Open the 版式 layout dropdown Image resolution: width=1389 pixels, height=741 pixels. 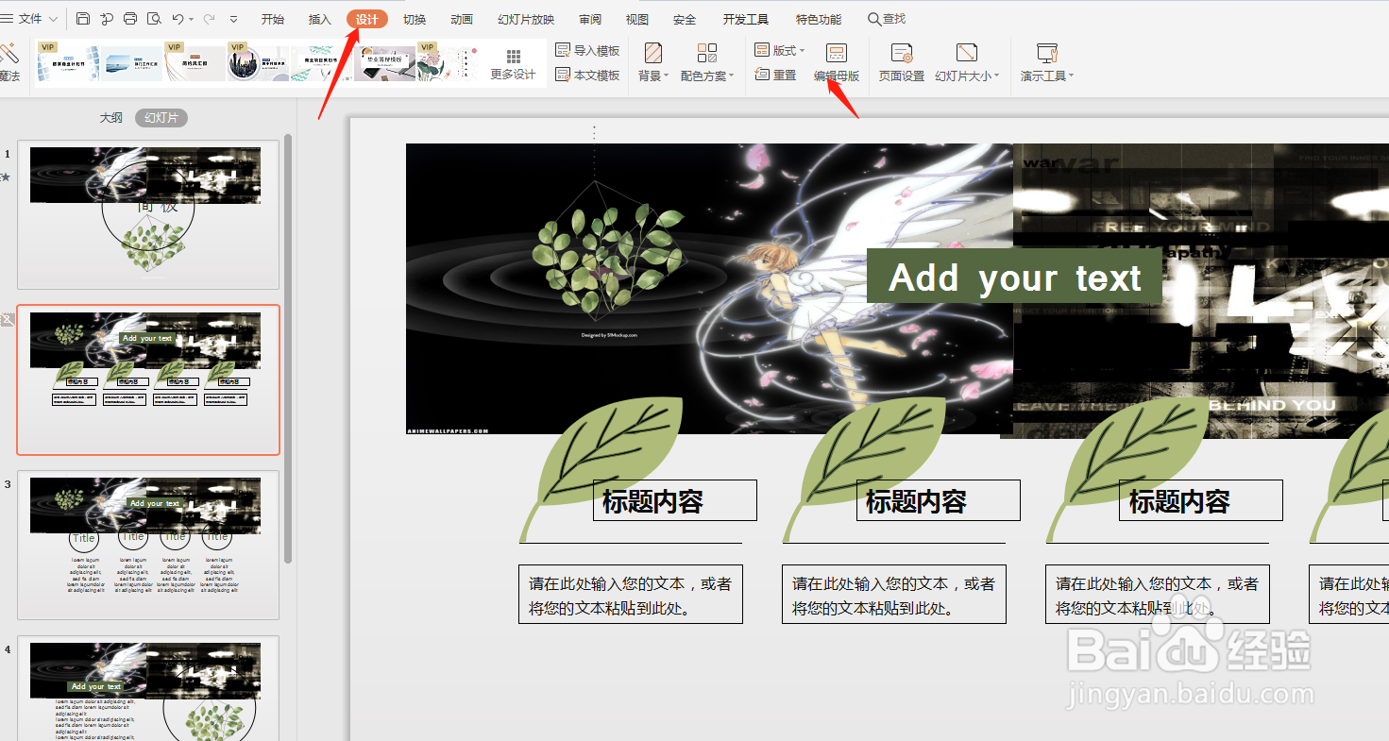pyautogui.click(x=780, y=50)
